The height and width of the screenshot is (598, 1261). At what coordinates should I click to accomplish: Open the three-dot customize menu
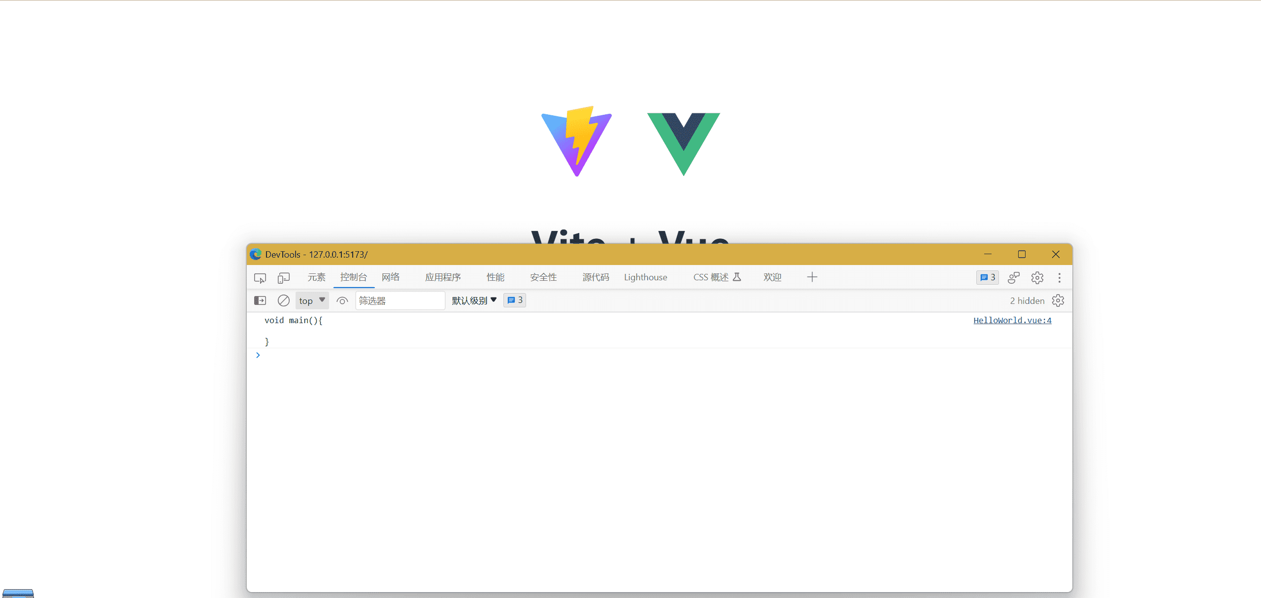[1060, 278]
